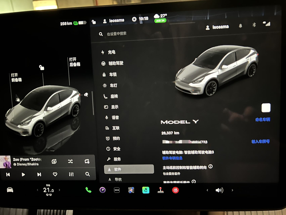Open the 充电 charging settings
This screenshot has width=286, height=215.
point(108,52)
